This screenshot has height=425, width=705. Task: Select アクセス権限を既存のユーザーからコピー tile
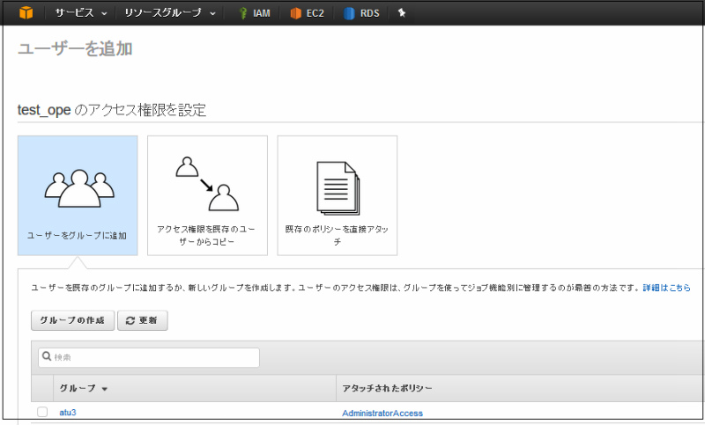207,195
